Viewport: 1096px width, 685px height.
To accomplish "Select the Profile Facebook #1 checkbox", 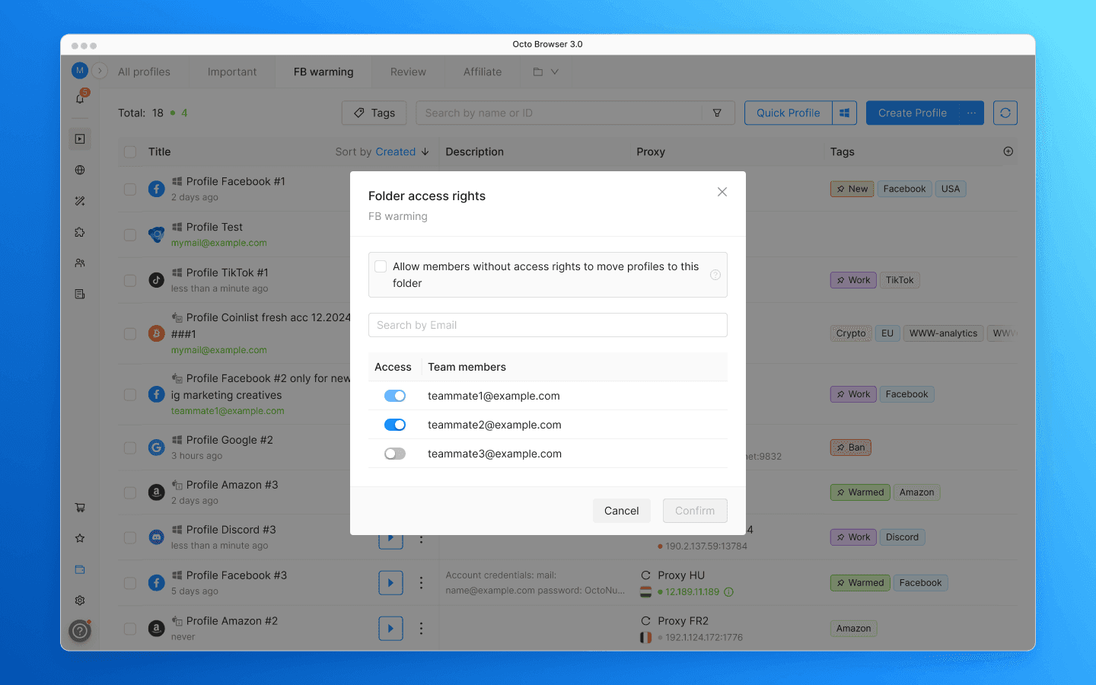I will coord(130,189).
